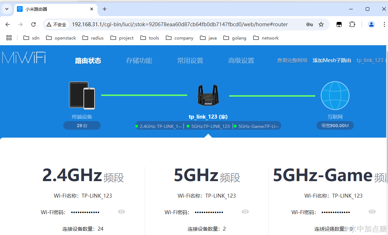Image resolution: width=388 pixels, height=235 pixels.
Task: Open the saved passwords key icon
Action: tap(310, 24)
